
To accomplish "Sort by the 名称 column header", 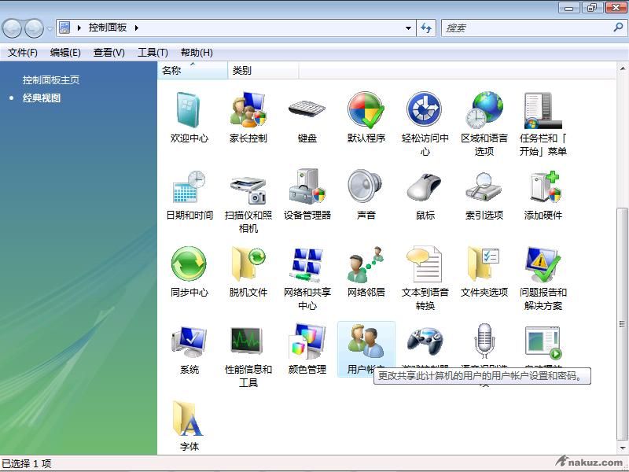I will point(193,71).
